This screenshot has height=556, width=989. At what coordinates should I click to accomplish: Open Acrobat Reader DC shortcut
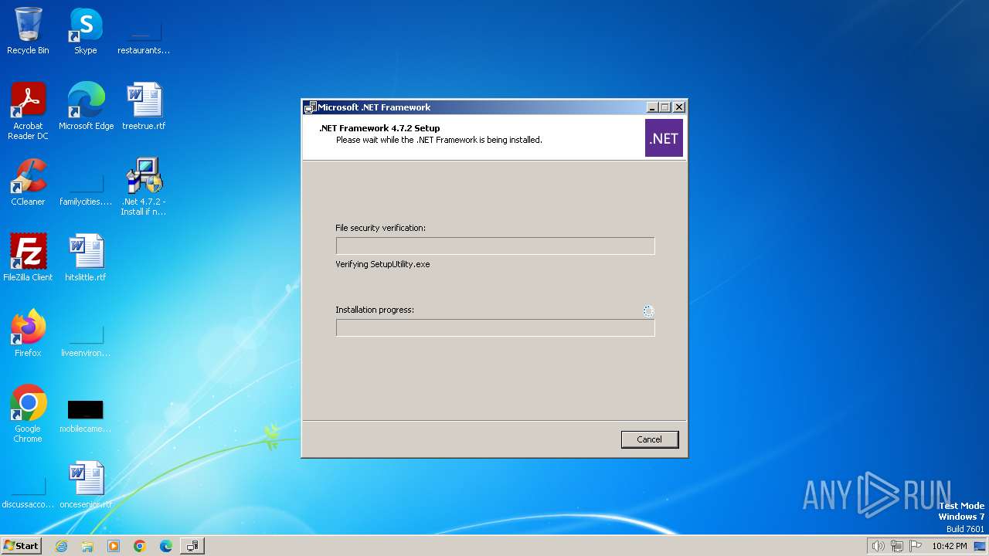pos(28,111)
